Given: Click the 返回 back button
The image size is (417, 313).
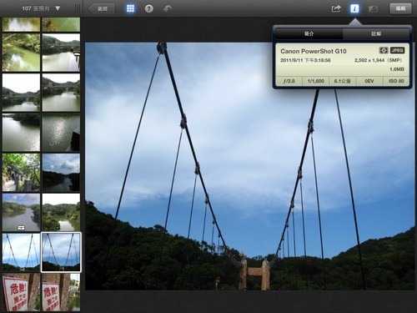Looking at the screenshot, I should point(102,8).
